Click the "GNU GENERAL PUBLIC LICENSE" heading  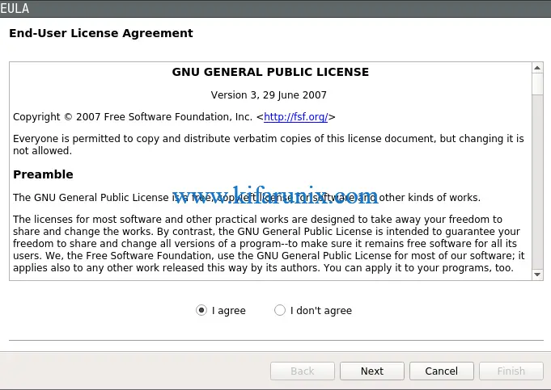(x=270, y=72)
